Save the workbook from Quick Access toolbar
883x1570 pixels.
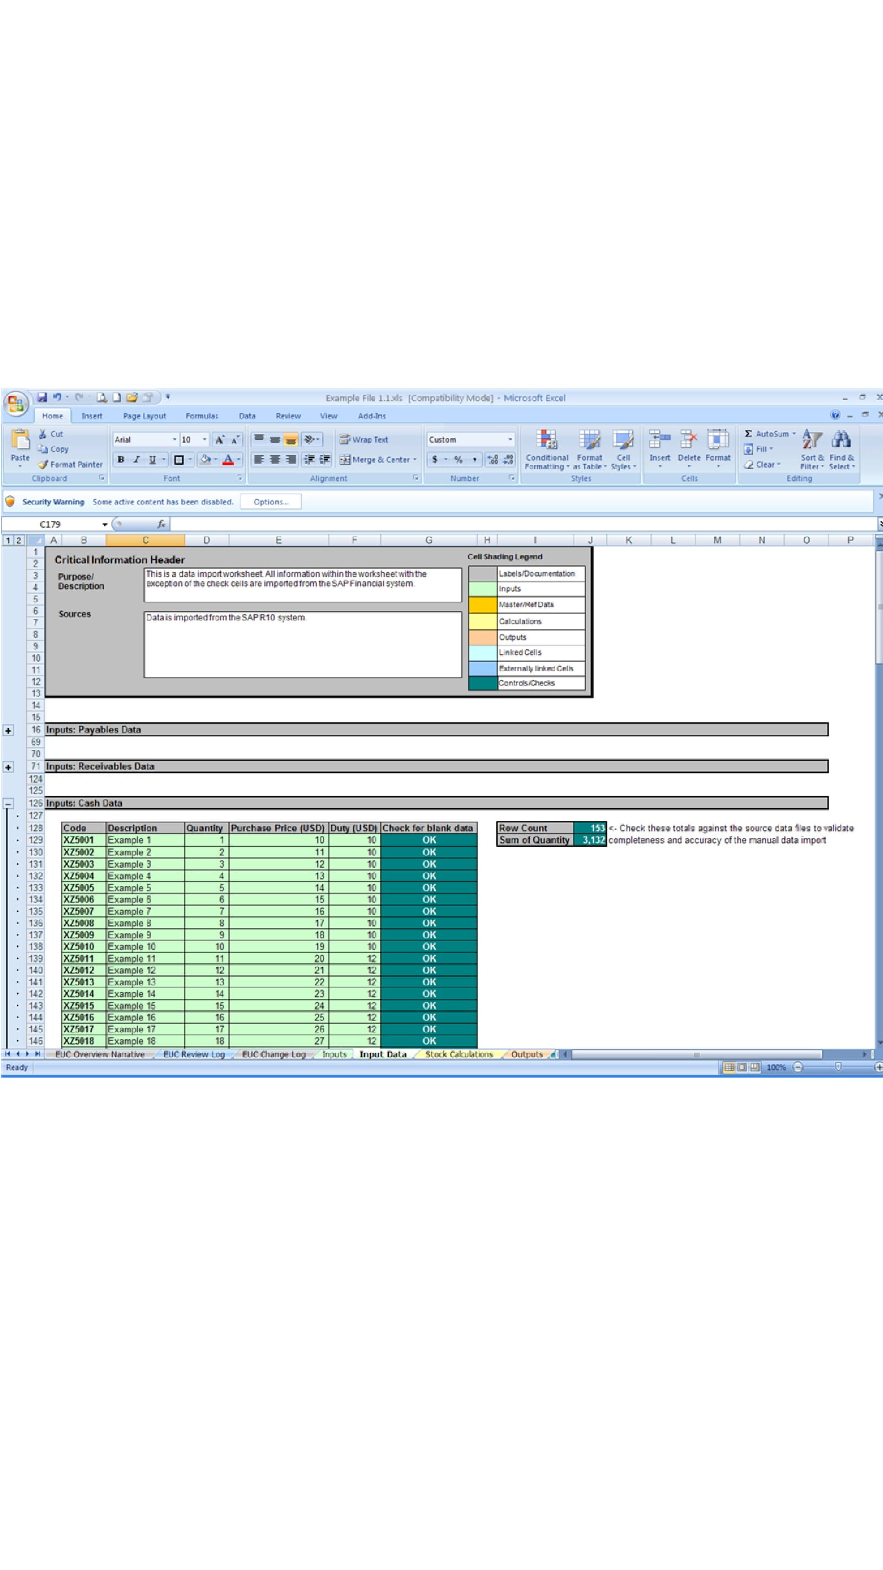tap(41, 397)
